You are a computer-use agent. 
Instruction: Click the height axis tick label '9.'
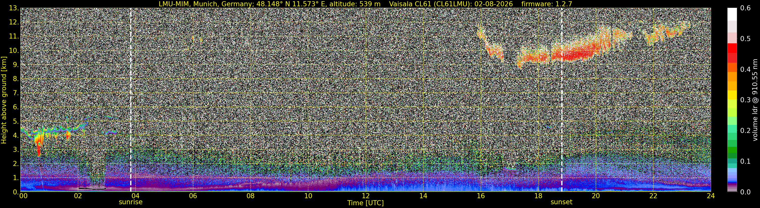[x=15, y=64]
